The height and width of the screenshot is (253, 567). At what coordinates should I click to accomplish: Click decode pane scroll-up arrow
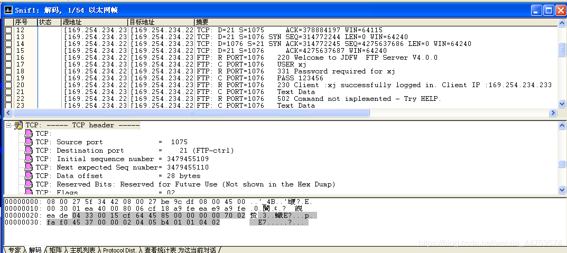[x=562, y=125]
